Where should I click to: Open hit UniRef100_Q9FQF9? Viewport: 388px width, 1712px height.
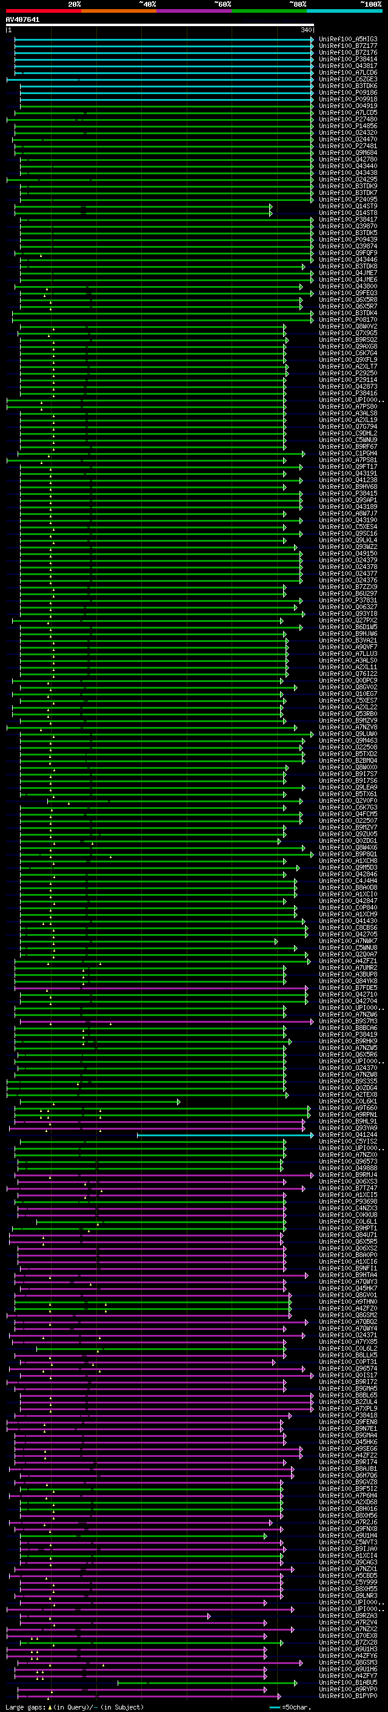click(348, 253)
